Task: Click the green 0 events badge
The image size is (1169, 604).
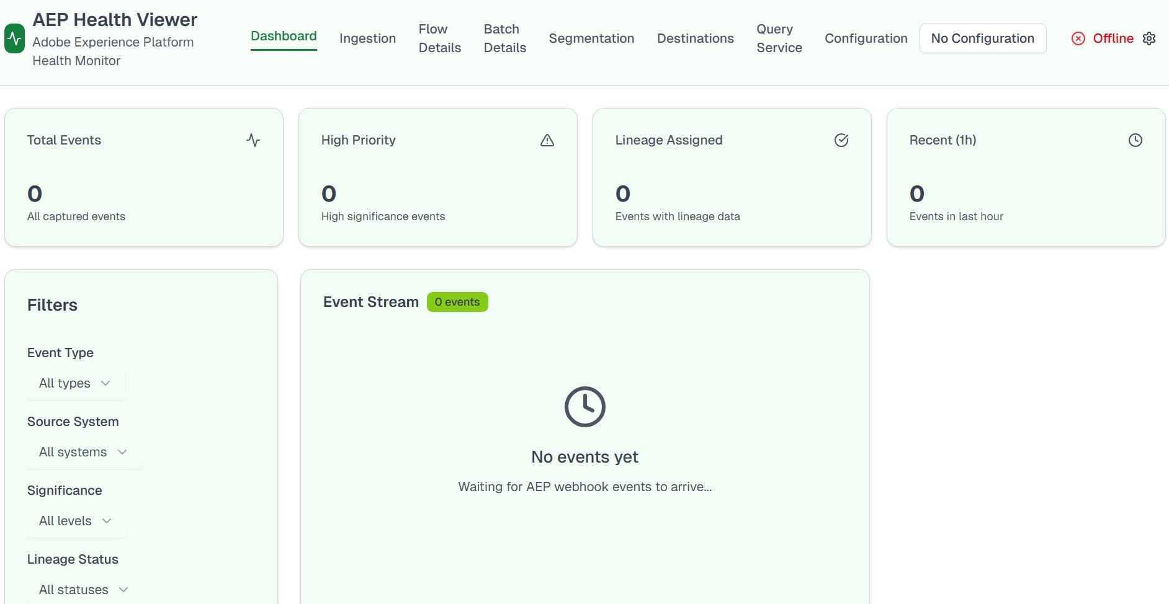Action: click(457, 302)
